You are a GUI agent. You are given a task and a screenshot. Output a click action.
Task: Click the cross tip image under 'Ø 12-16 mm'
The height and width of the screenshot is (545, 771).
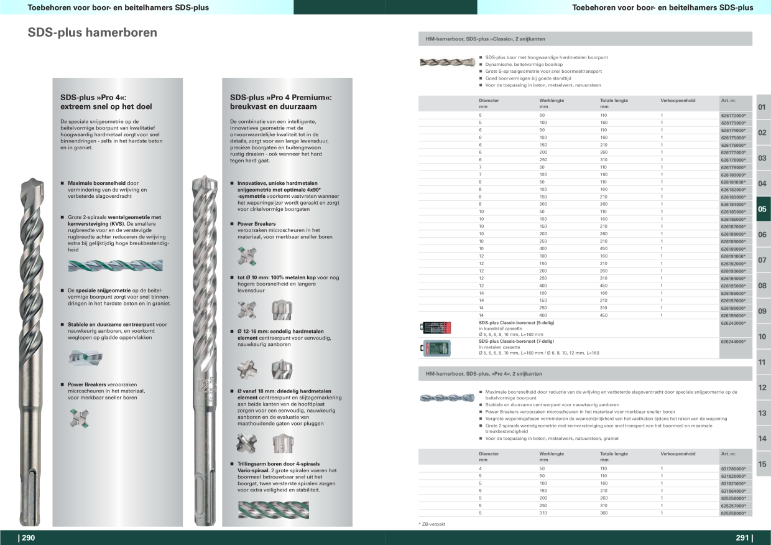coord(247,370)
